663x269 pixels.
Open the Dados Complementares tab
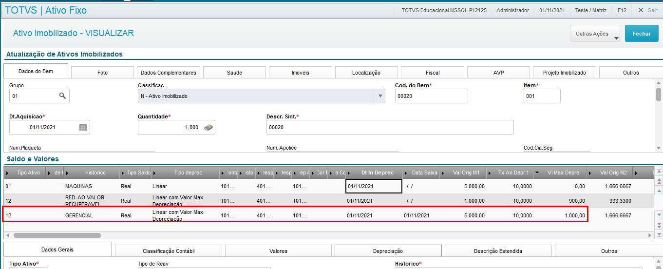tap(169, 73)
